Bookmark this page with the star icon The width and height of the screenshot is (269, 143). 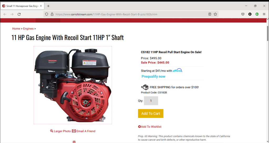click(x=215, y=14)
